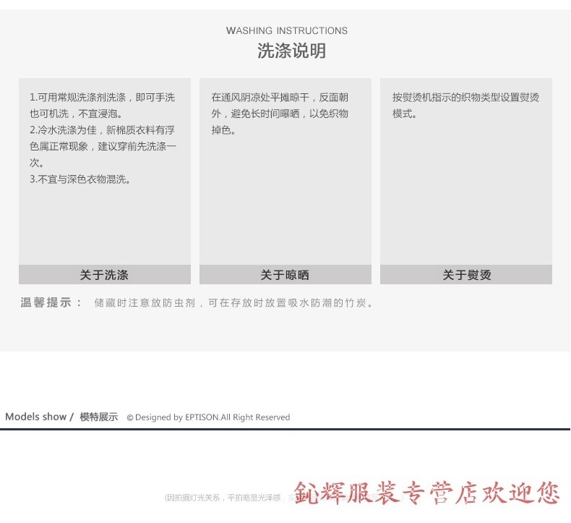Click washing tip 1 about regular detergent
This screenshot has height=523, width=571.
click(x=102, y=105)
